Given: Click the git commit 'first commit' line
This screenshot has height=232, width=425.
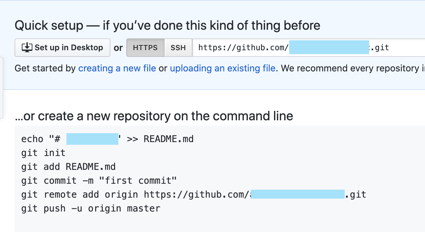Looking at the screenshot, I should coord(99,180).
